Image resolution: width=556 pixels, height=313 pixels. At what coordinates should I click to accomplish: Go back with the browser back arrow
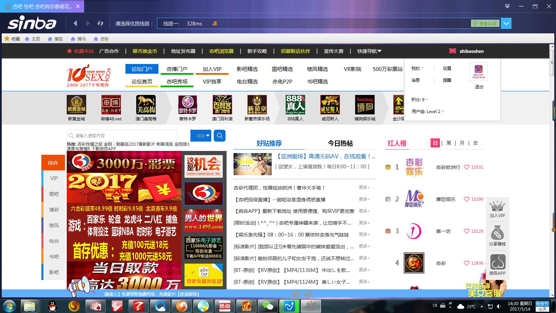(75, 23)
